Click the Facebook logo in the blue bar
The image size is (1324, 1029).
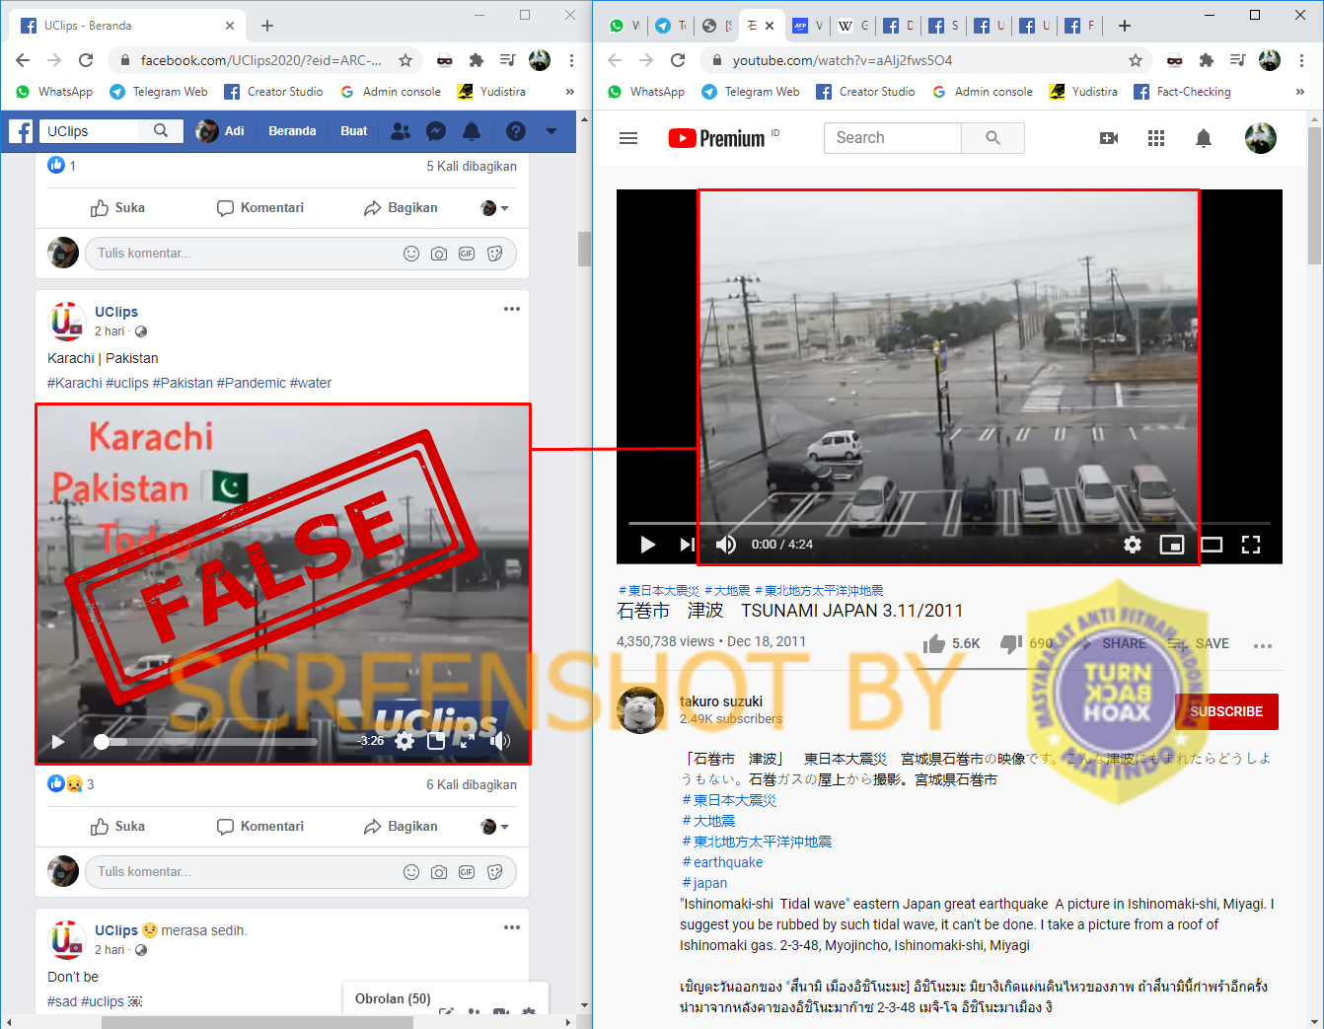coord(21,131)
